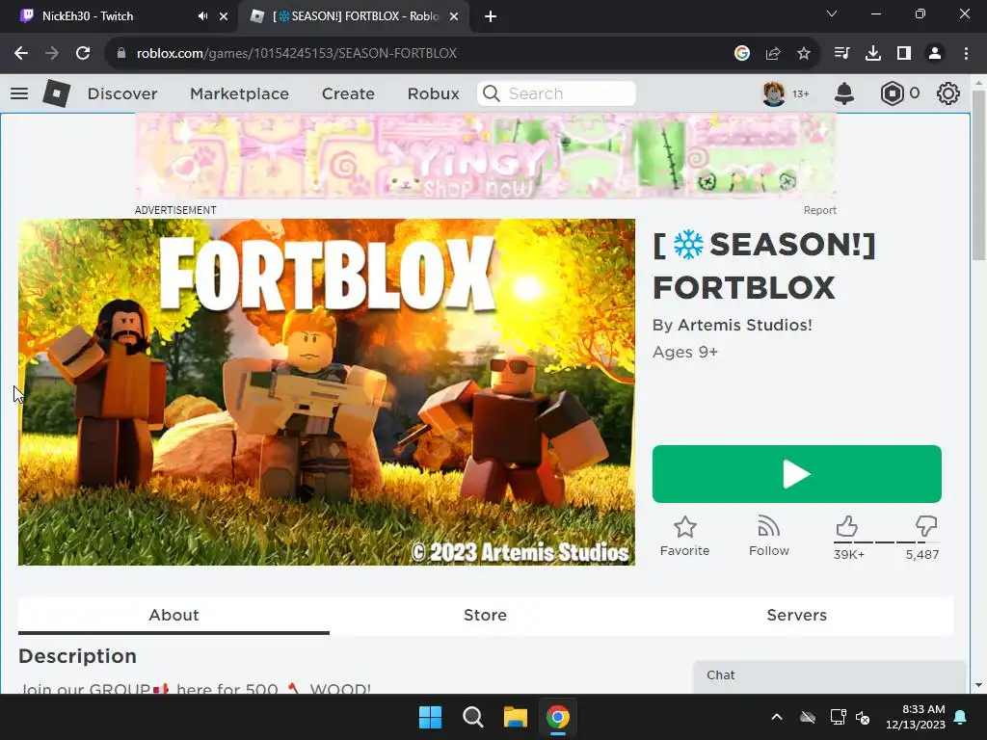Click the FORTBLOX game thumbnail image
Viewport: 987px width, 740px height.
tap(327, 392)
